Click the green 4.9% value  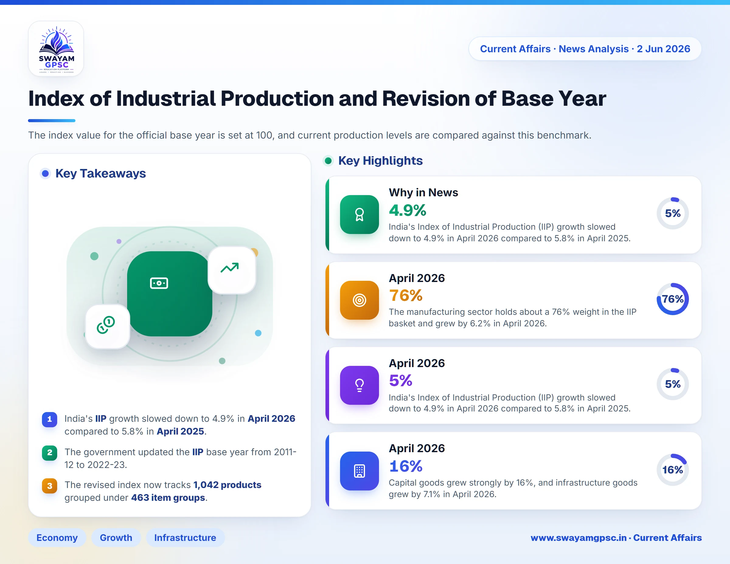click(408, 210)
